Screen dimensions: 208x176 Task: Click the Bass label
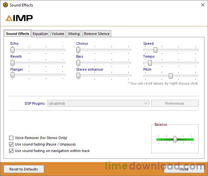pos(80,56)
